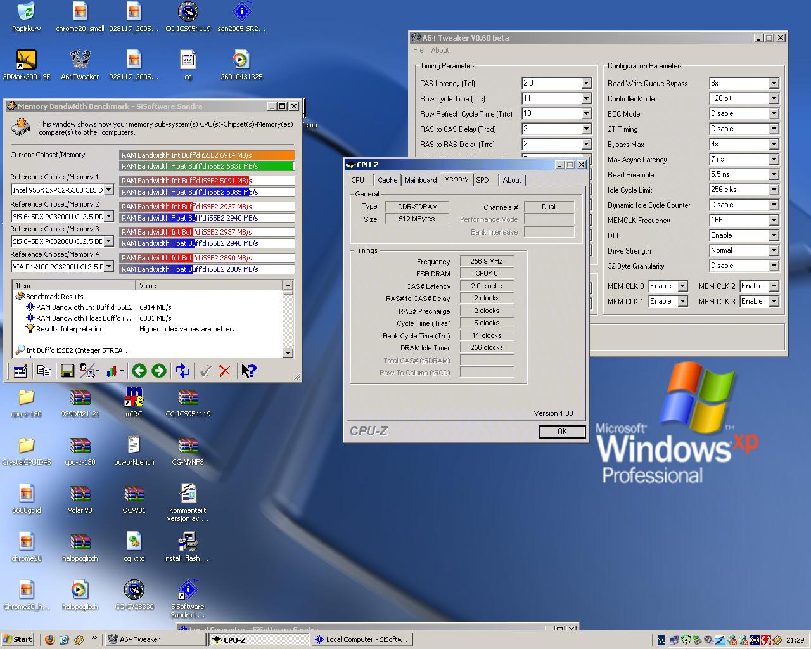Click the Sandra options table icon
The width and height of the screenshot is (811, 649).
(20, 371)
